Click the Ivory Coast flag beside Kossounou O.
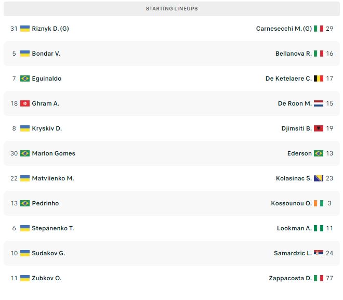Viewport: 343px width, 300px height. click(x=318, y=203)
